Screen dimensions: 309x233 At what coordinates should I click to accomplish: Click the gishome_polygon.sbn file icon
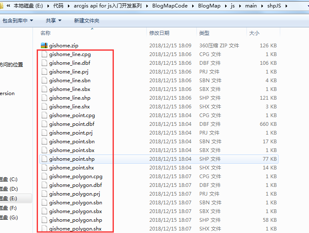coord(44,203)
